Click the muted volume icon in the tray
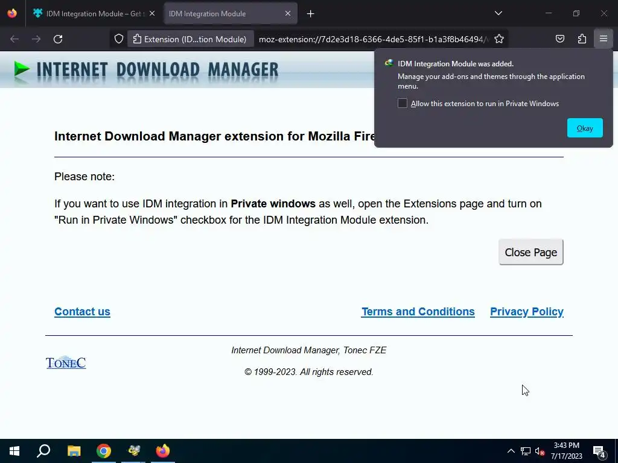Screen dimensions: 618x463 click(540, 451)
